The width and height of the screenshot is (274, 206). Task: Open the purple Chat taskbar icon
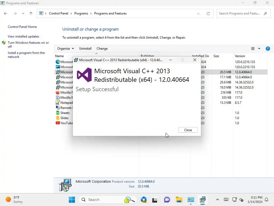[167, 200]
